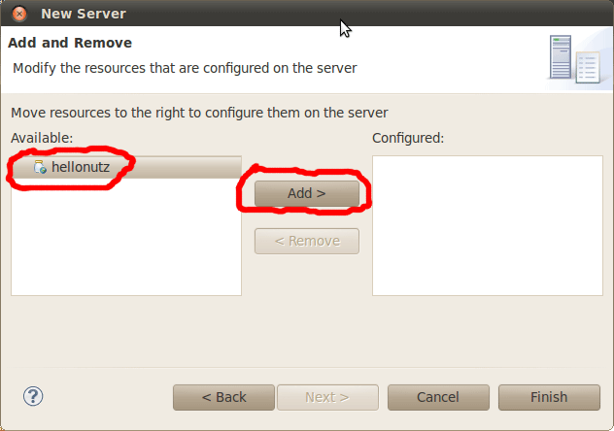Click the hellonutz project icon
This screenshot has height=431, width=614.
click(40, 167)
